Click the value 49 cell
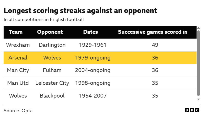Image resolution: width=204 pixels, height=119 pixels. coord(155,45)
